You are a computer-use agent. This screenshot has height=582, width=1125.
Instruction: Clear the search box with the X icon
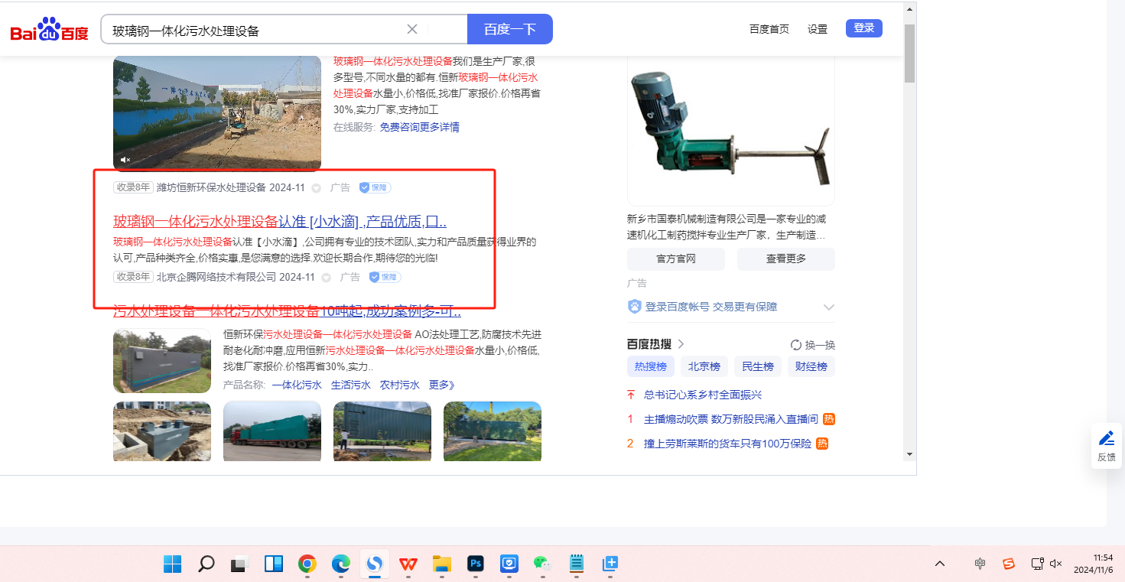(x=412, y=29)
